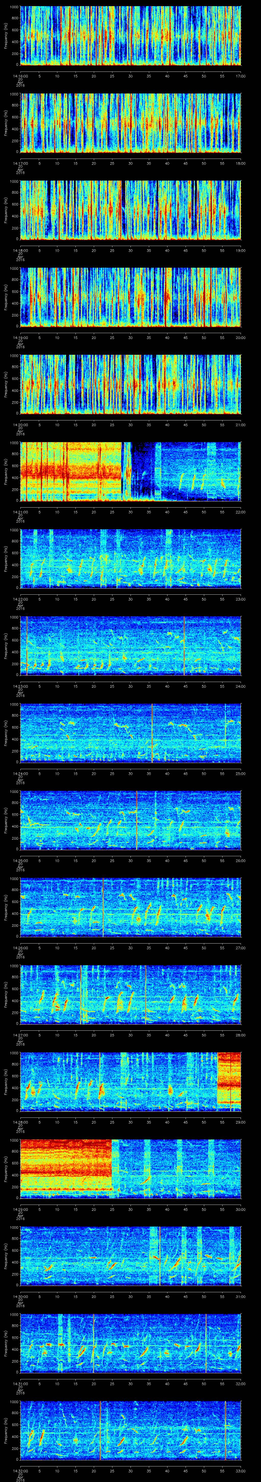Select the '14:19:00' time axis label
261x1482 pixels.
20,337
